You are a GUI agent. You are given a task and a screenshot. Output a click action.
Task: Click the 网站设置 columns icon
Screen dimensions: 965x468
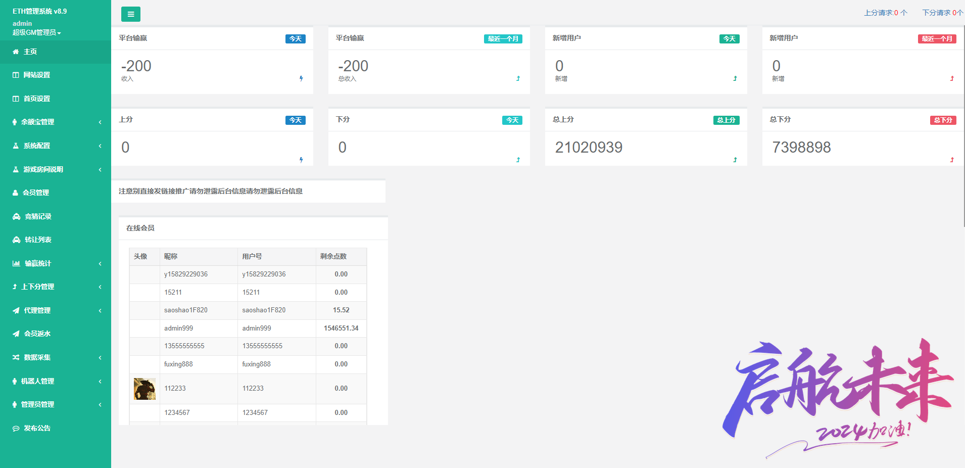click(16, 75)
